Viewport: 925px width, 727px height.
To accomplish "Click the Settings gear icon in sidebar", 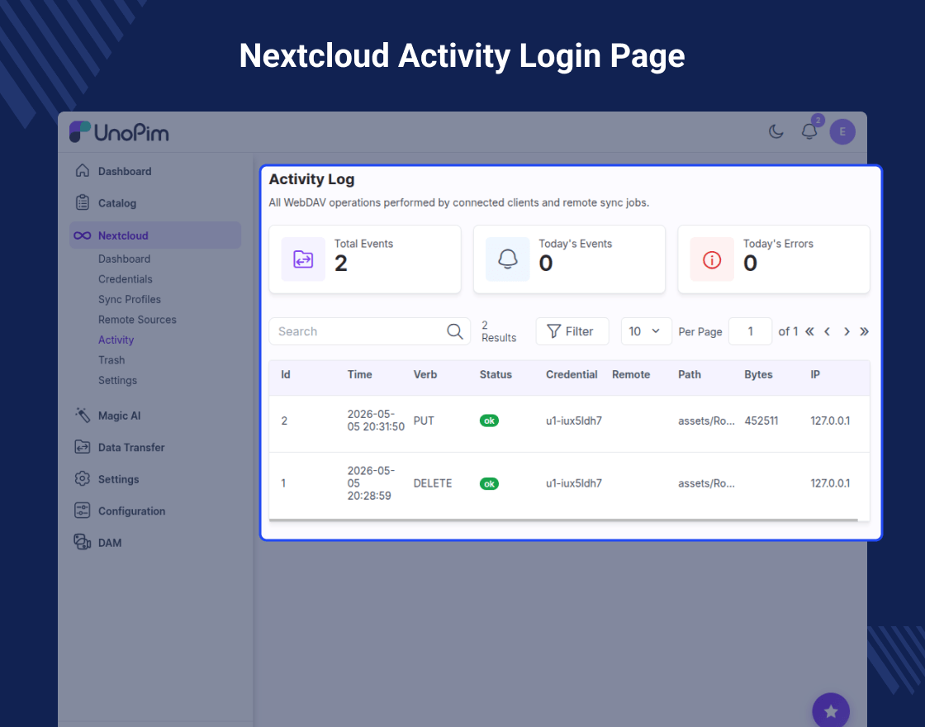I will [83, 478].
